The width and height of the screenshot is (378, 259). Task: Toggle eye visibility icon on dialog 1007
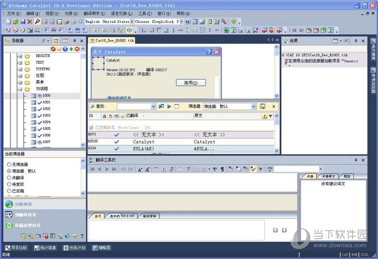(x=40, y=142)
